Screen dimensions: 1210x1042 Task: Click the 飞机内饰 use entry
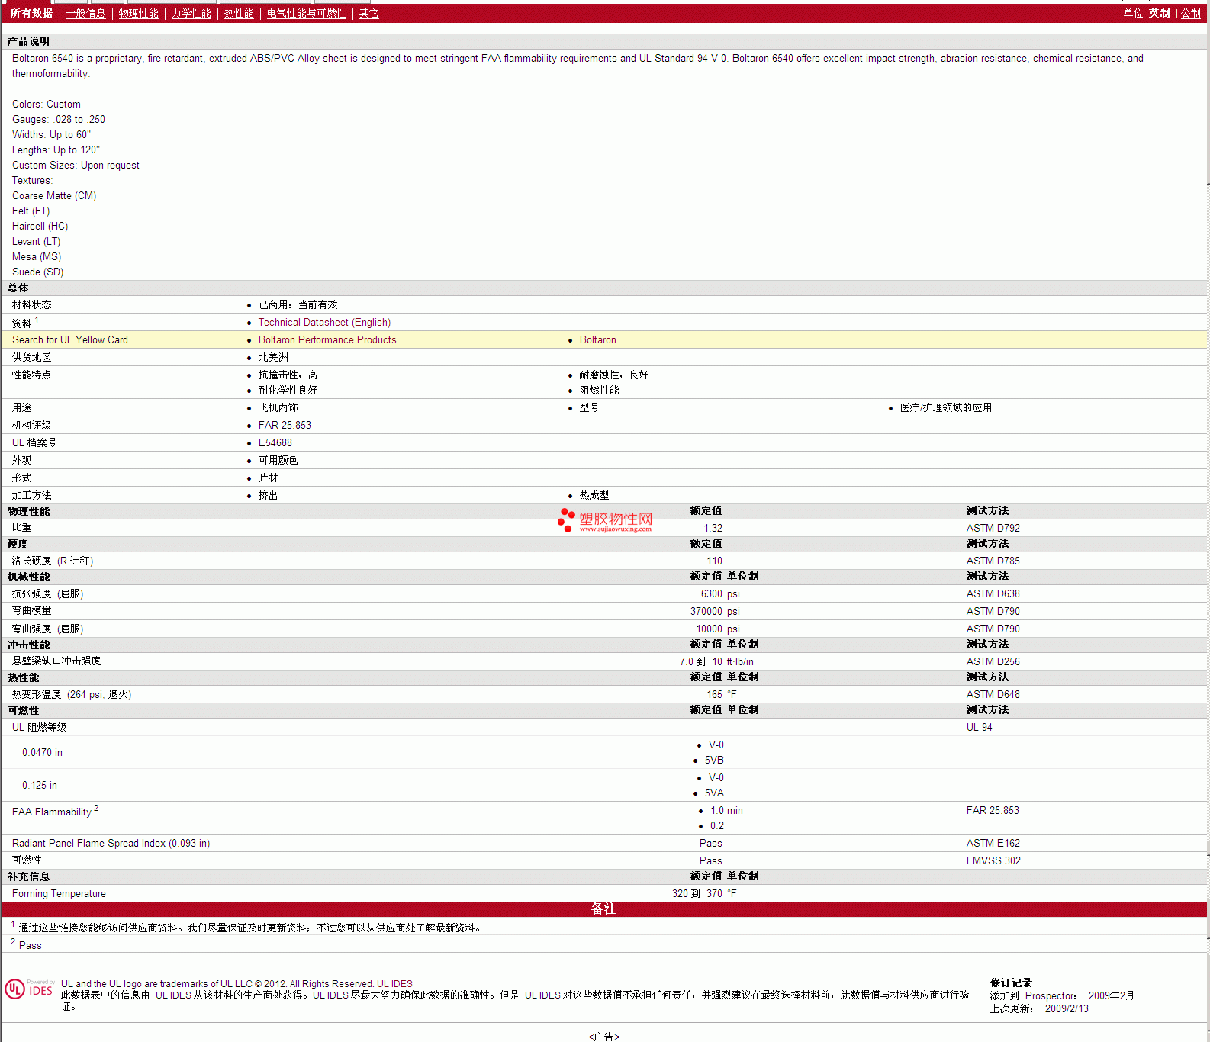point(278,408)
